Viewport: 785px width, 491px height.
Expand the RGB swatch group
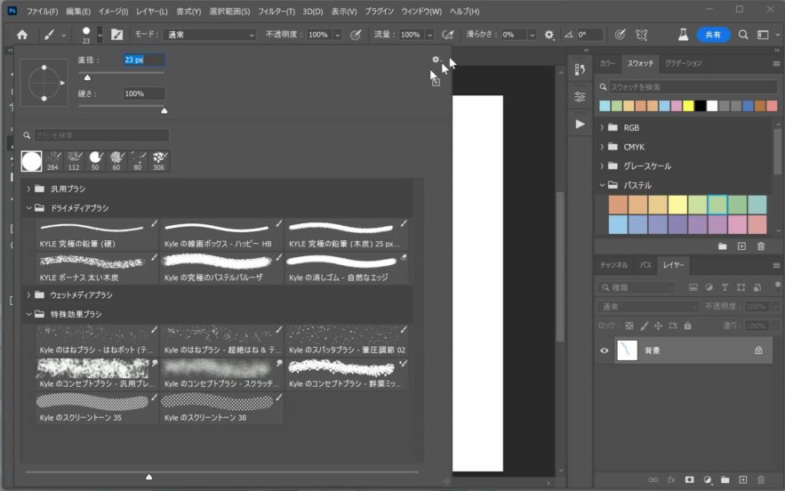click(602, 128)
